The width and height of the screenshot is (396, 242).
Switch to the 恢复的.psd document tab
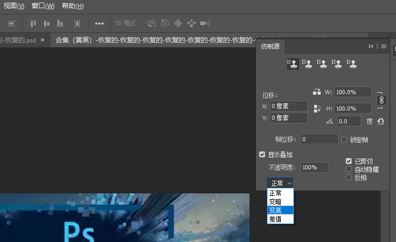(18, 40)
